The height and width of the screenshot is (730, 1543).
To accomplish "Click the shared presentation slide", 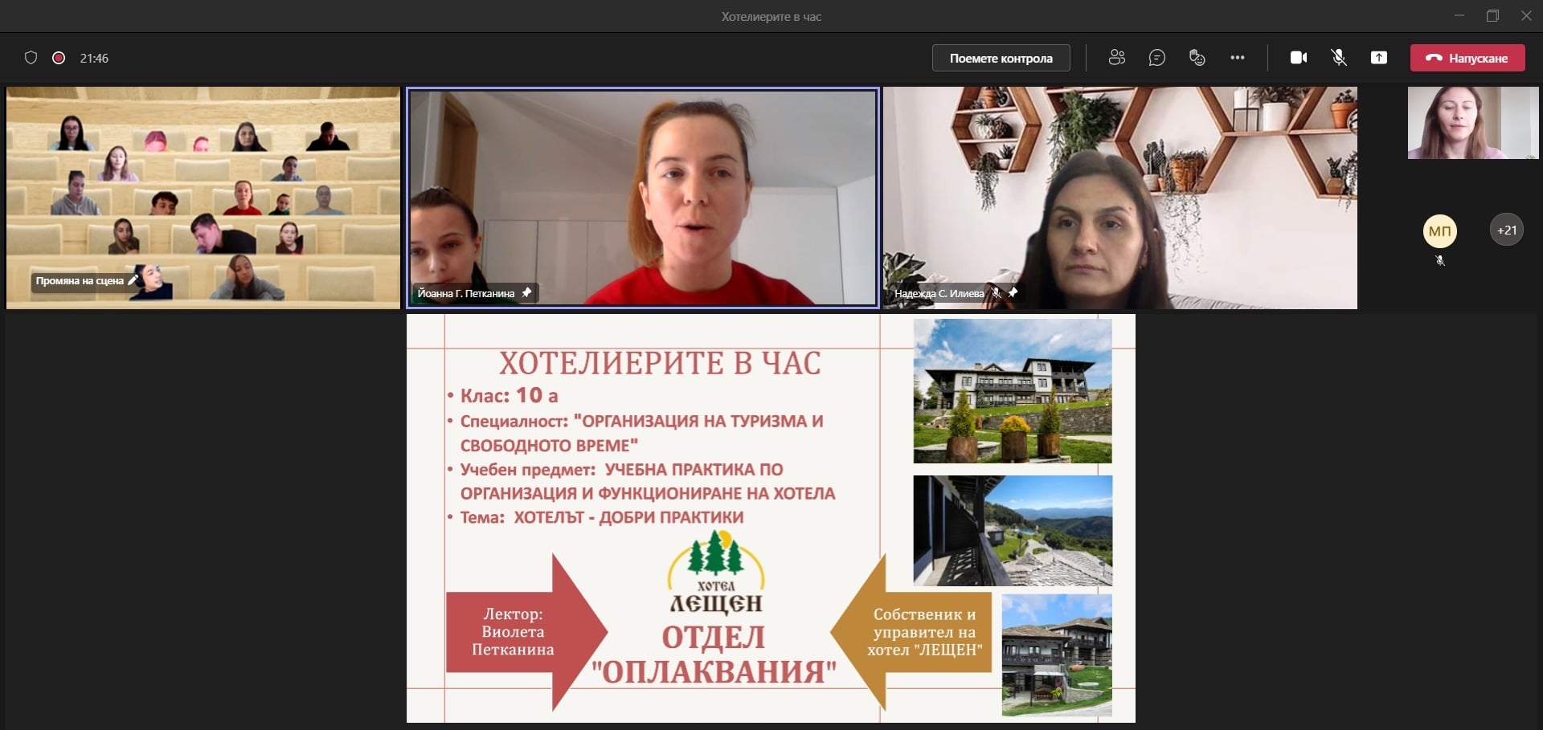I will click(x=771, y=518).
